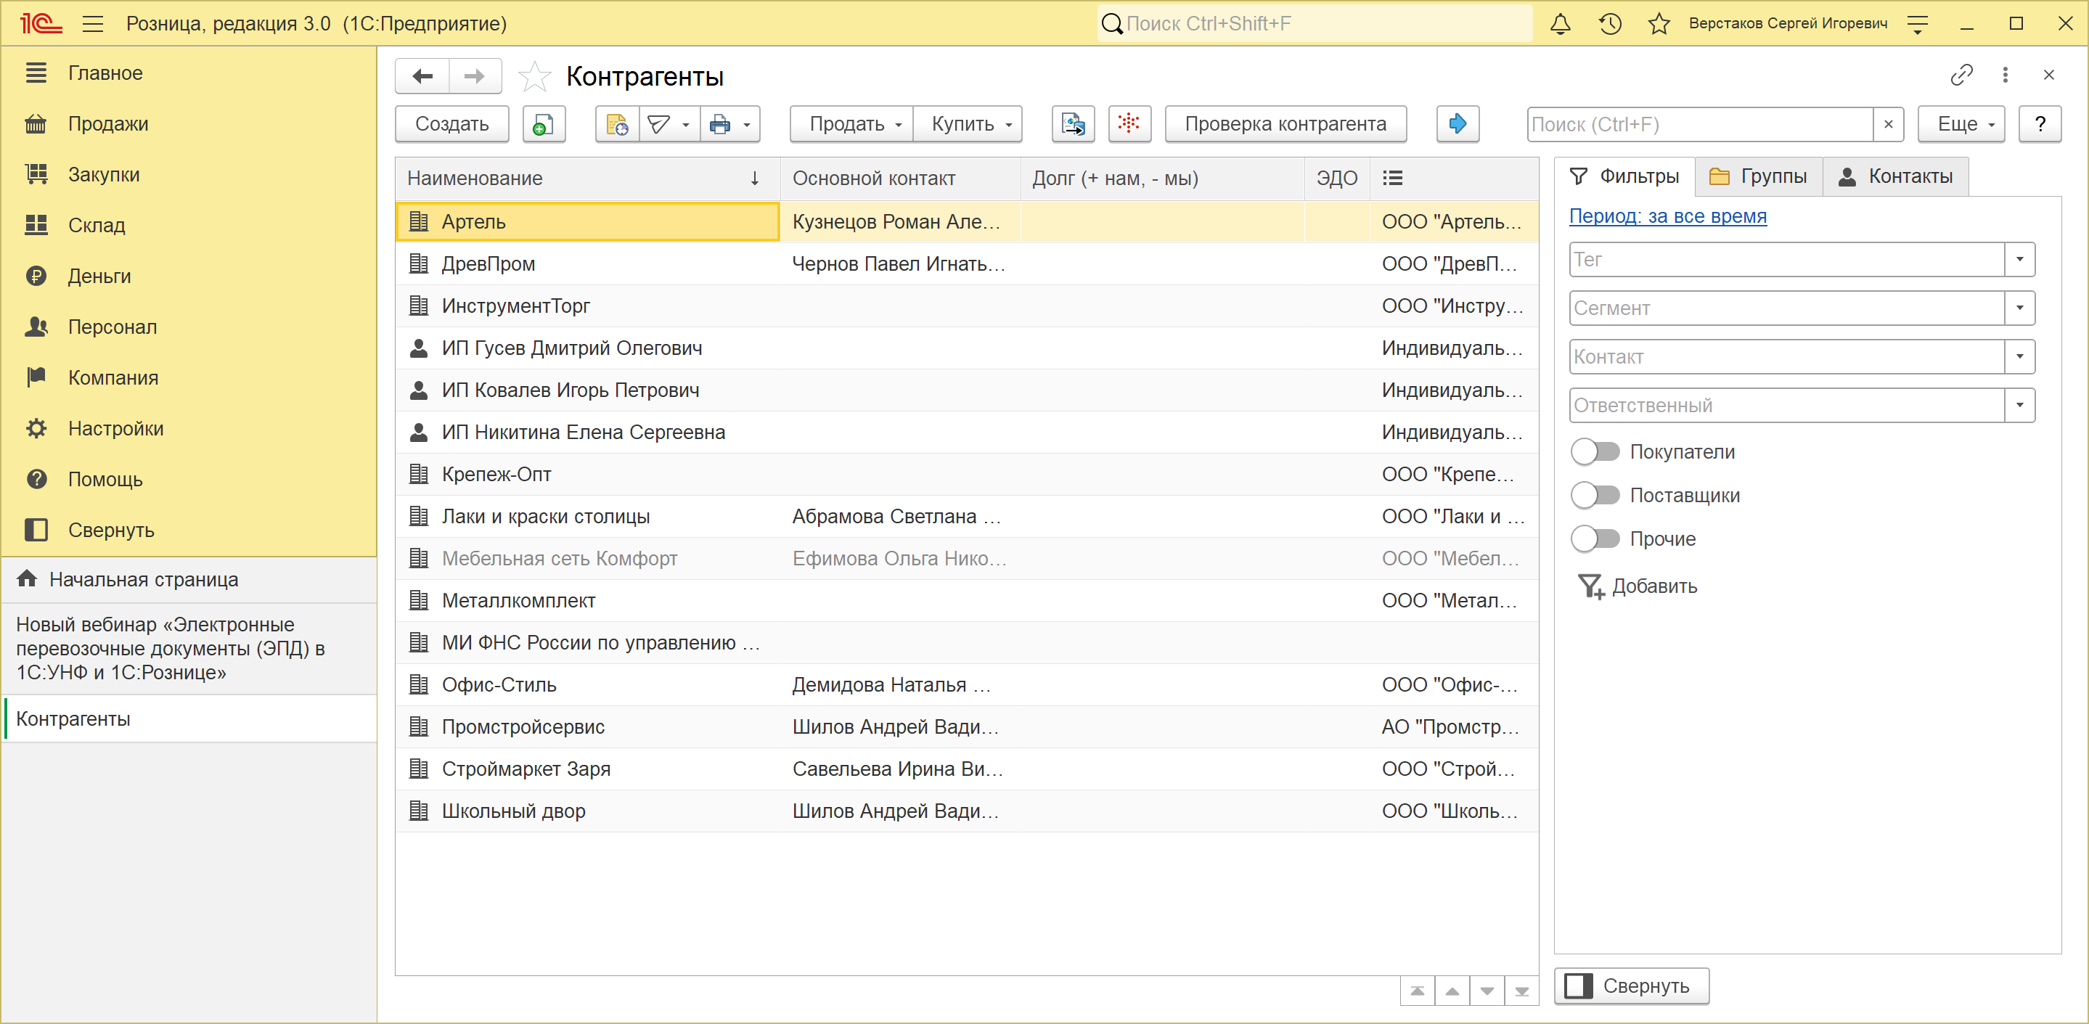2089x1024 pixels.
Task: Toggle the Прочие filter switch
Action: click(1594, 538)
